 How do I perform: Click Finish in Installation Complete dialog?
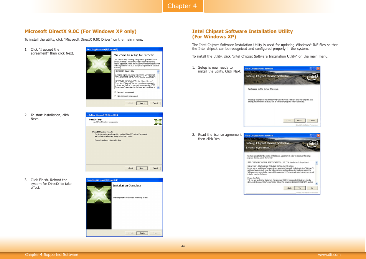pos(142,233)
